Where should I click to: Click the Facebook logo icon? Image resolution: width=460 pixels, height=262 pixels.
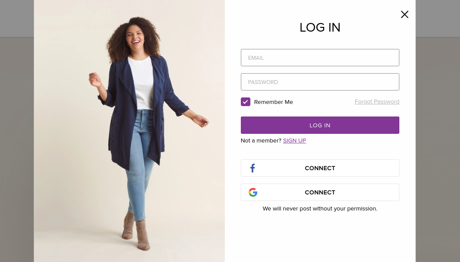(253, 168)
